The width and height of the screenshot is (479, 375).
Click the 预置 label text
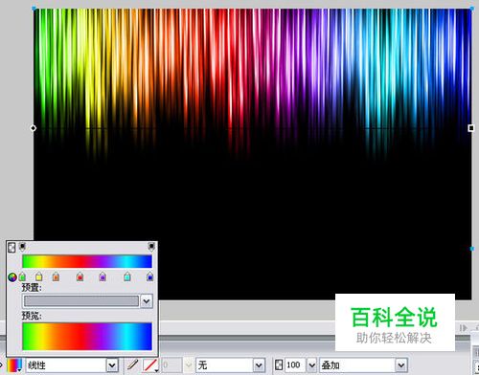coord(32,287)
